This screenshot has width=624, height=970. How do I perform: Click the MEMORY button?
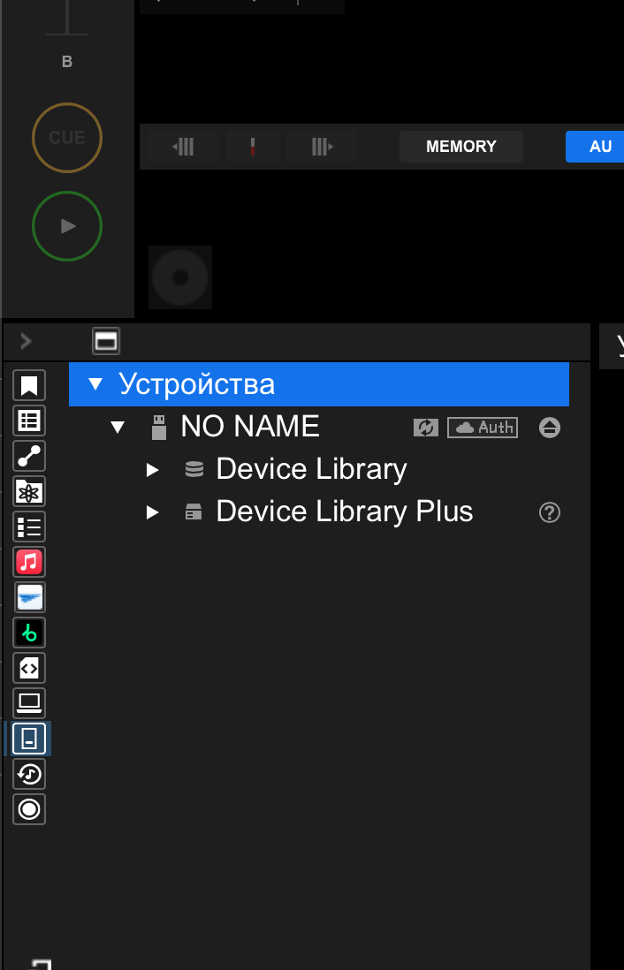(x=461, y=147)
